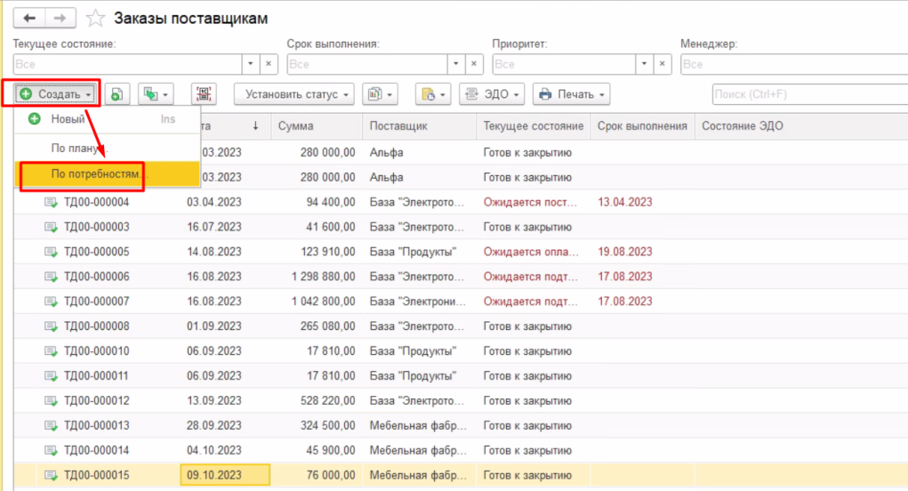Click the back navigation arrow

[29, 18]
